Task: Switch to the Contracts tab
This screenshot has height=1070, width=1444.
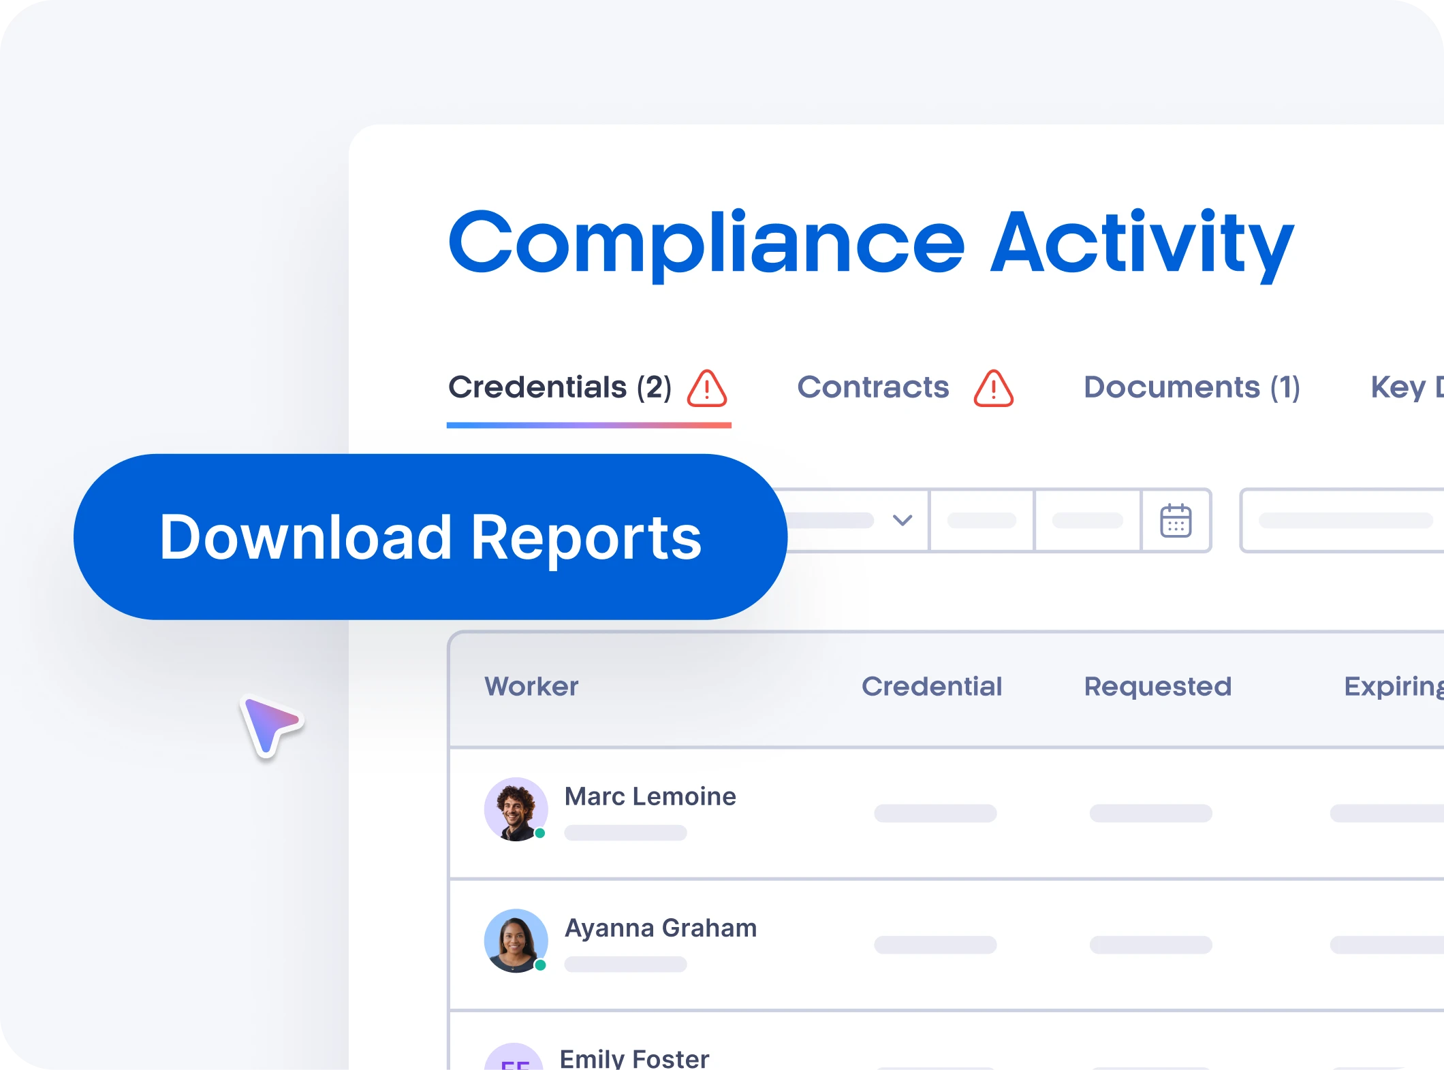Action: (x=874, y=388)
